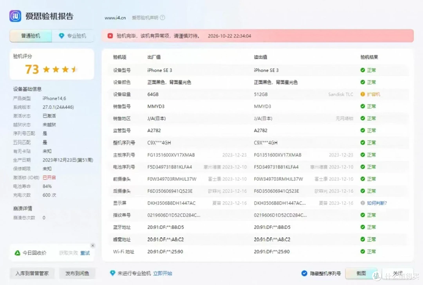Click the score value 73
This screenshot has width=423, height=285.
click(32, 69)
